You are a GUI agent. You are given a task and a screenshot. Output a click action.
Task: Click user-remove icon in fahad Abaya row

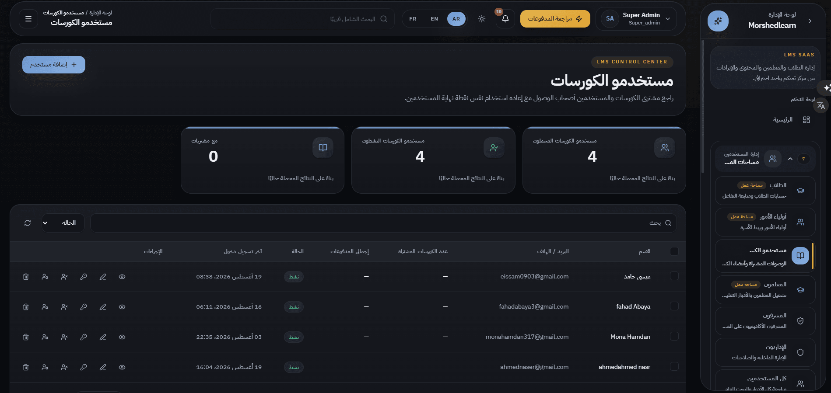tap(64, 307)
